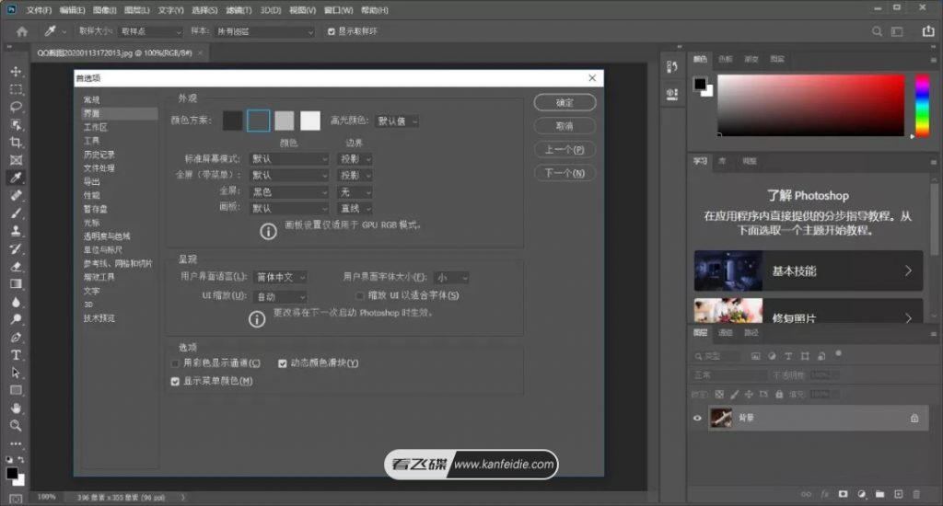Select the Gradient tool
Image resolution: width=943 pixels, height=506 pixels.
click(17, 283)
